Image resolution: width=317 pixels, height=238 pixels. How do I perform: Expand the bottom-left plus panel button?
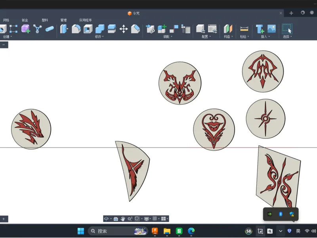click(x=4, y=219)
